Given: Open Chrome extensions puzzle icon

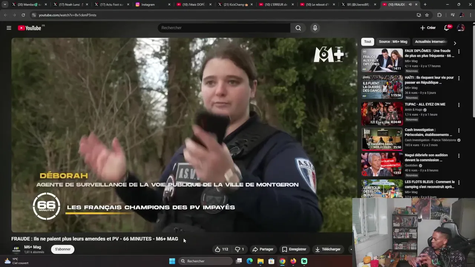Looking at the screenshot, I should tap(439, 15).
